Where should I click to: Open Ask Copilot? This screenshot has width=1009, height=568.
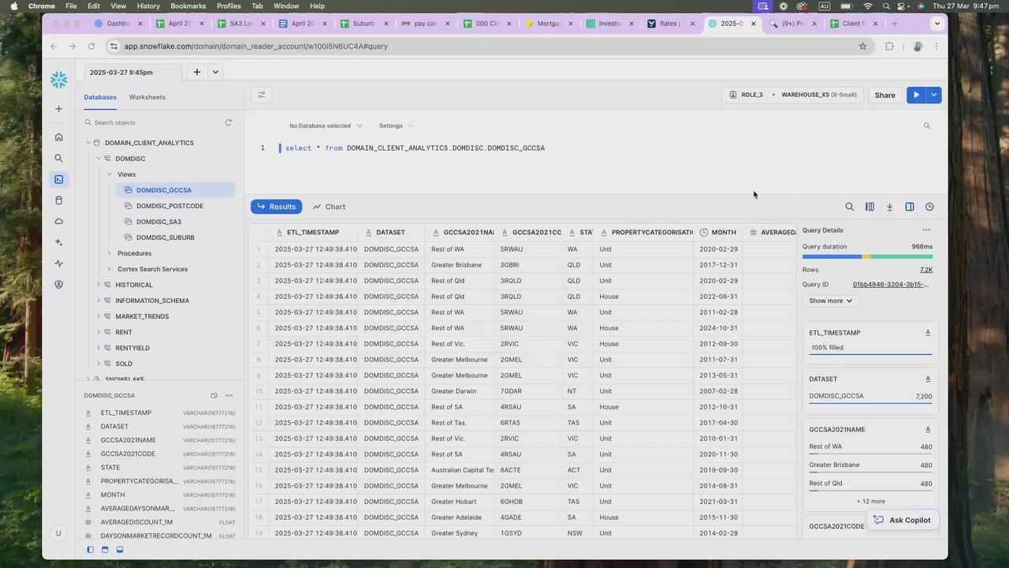pos(903,520)
